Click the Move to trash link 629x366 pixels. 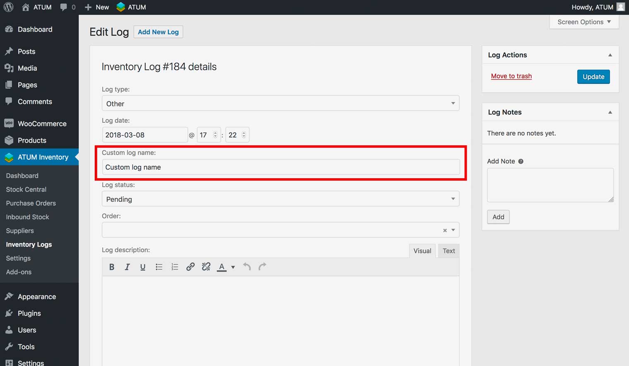(x=511, y=76)
